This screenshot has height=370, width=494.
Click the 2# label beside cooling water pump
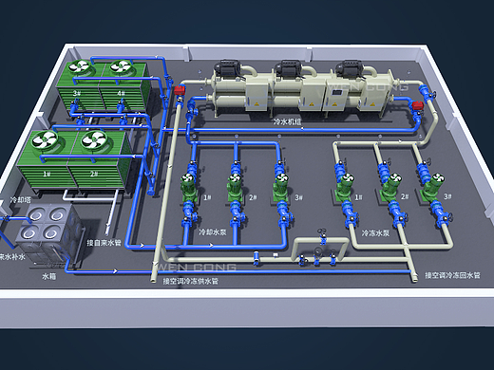tap(253, 197)
